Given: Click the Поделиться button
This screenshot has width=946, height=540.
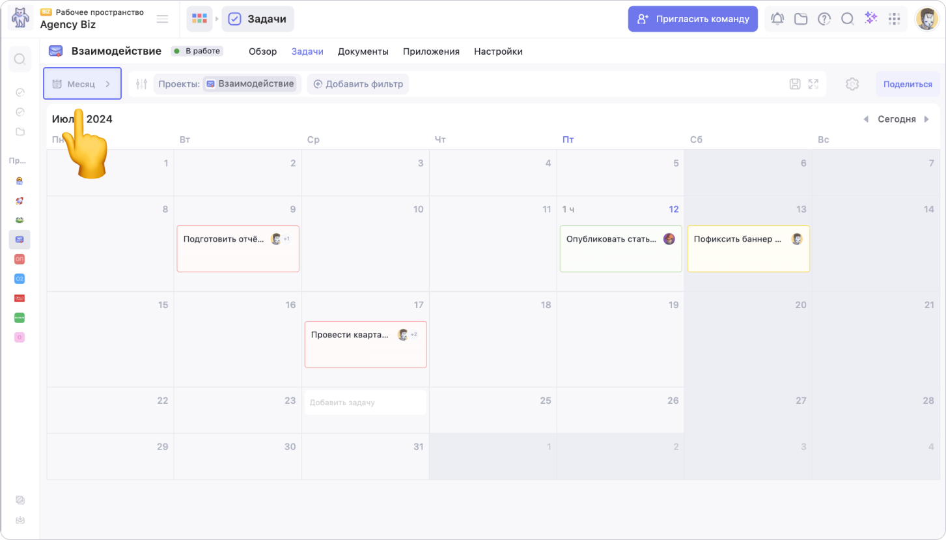Looking at the screenshot, I should pyautogui.click(x=908, y=84).
